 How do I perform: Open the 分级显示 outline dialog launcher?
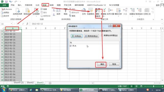153,19
